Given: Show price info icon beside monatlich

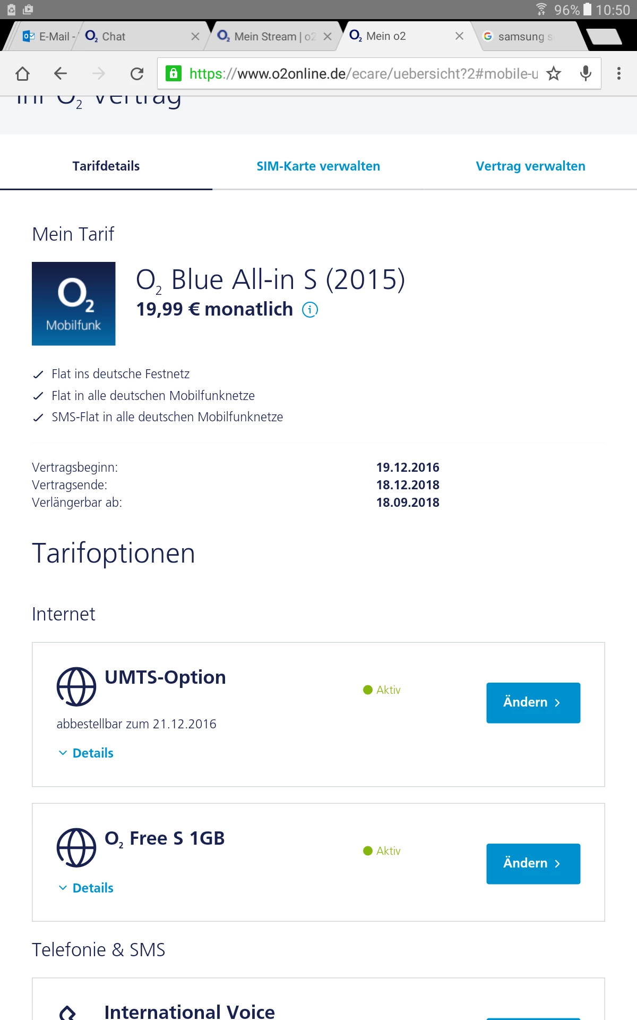Looking at the screenshot, I should (310, 309).
